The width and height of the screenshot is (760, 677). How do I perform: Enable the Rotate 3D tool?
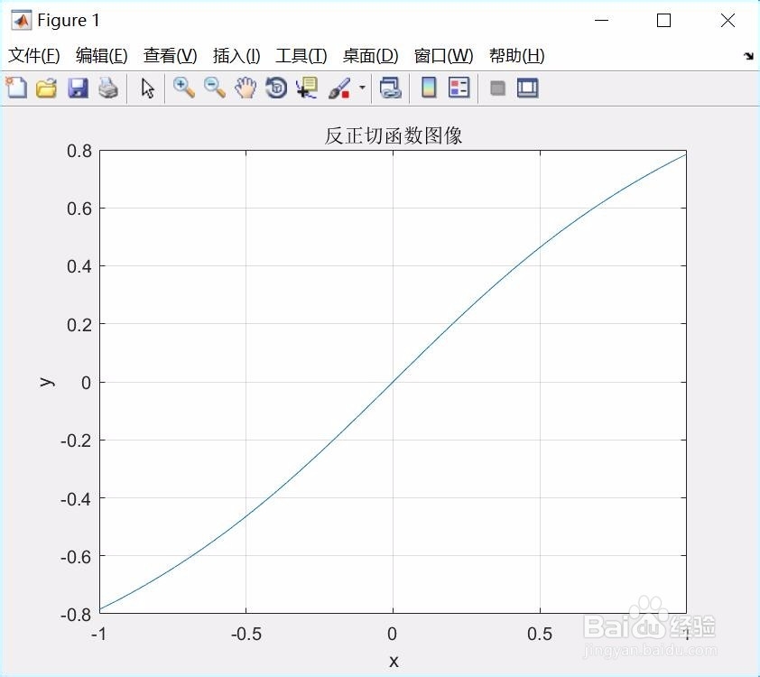coord(276,88)
